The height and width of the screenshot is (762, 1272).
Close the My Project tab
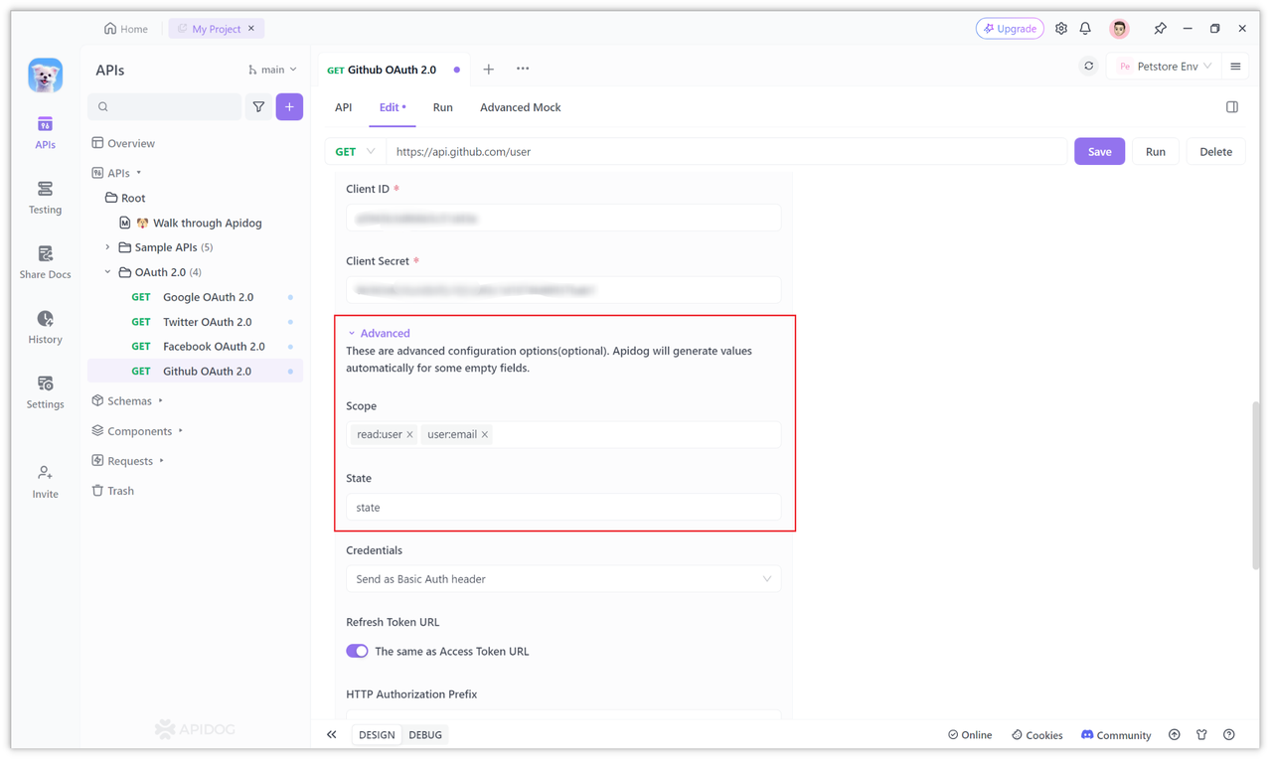click(x=251, y=29)
